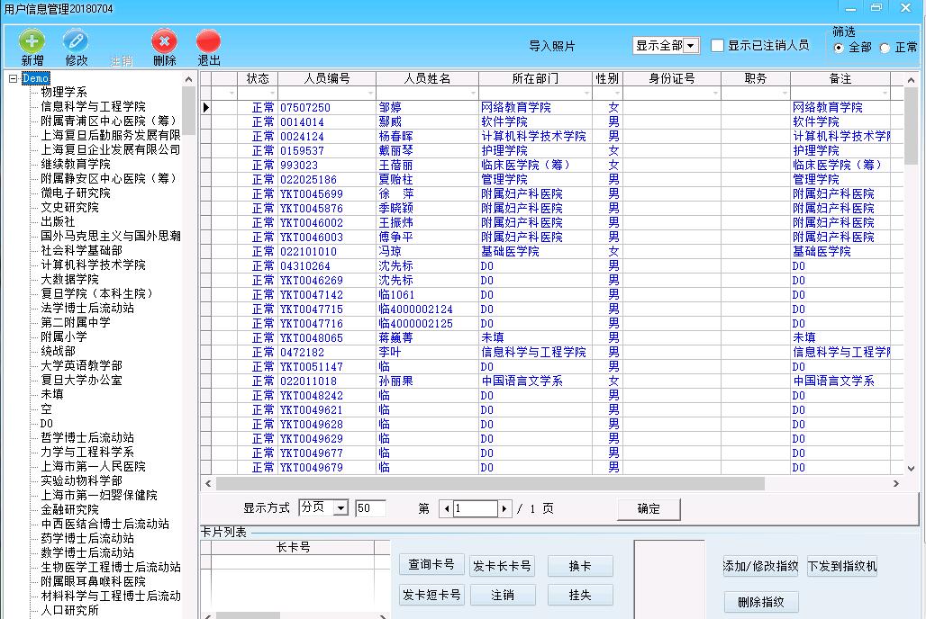The image size is (926, 619).
Task: Go to next page arrow in pager
Action: [504, 508]
